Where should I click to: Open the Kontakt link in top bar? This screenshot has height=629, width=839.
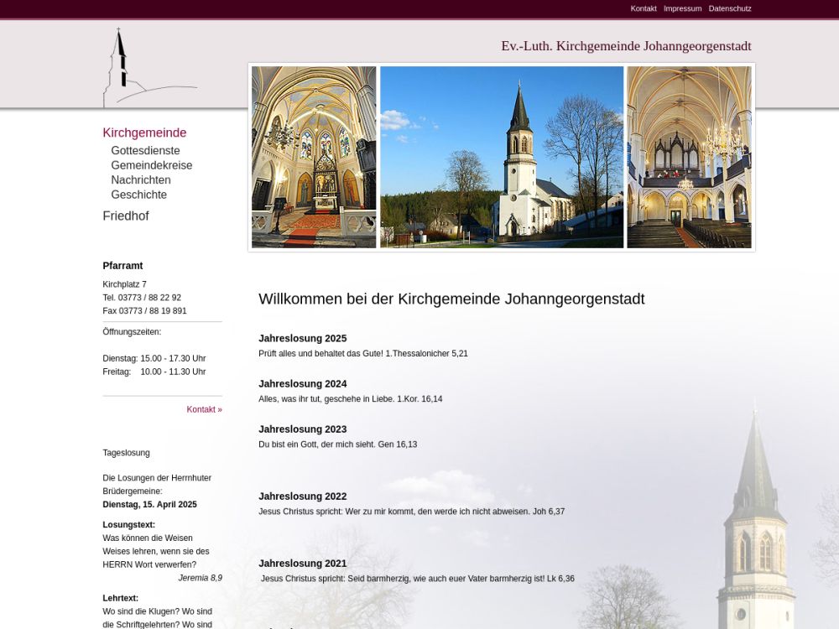point(643,8)
